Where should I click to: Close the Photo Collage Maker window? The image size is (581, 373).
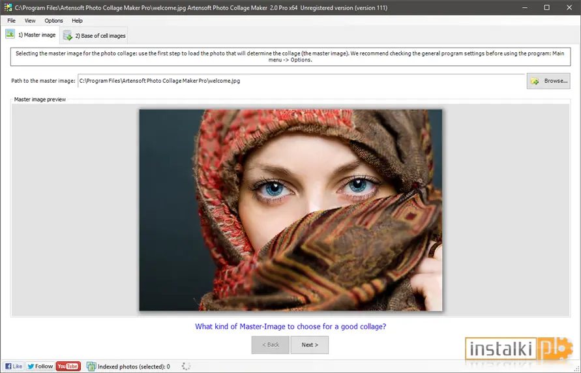[x=569, y=7]
